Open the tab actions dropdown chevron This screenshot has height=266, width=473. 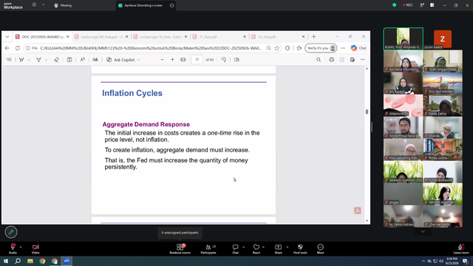[7, 37]
